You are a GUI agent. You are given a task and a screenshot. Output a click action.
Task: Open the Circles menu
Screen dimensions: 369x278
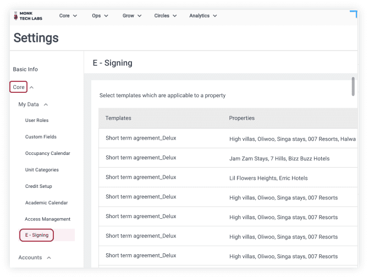click(166, 16)
